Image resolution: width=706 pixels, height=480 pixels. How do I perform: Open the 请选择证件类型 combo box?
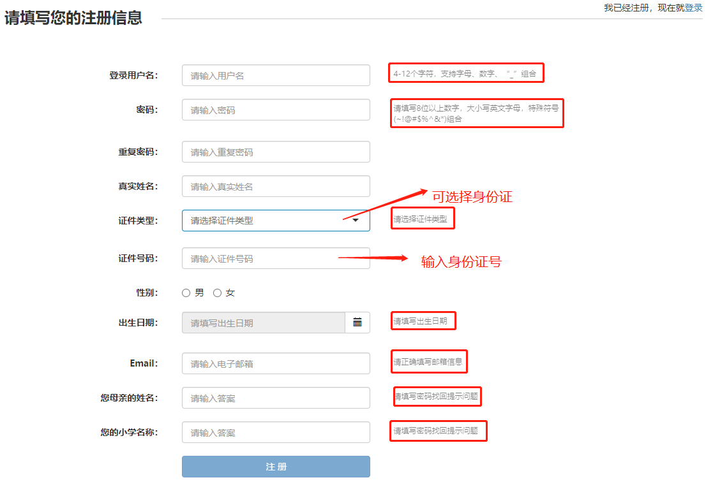point(268,221)
